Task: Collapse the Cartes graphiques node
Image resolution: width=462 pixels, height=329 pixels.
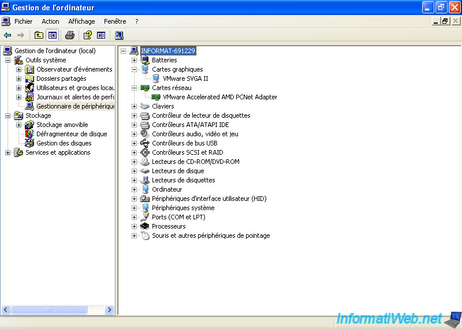Action: (x=134, y=69)
